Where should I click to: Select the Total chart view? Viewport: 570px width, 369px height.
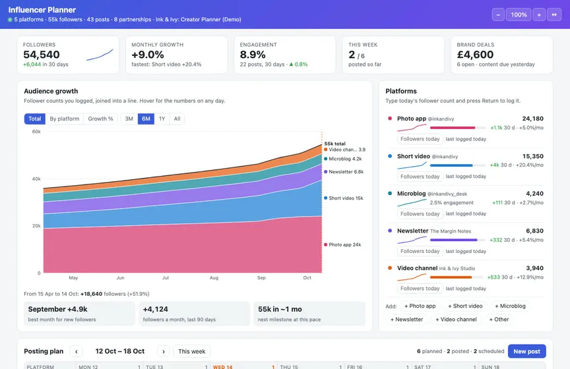coord(35,119)
